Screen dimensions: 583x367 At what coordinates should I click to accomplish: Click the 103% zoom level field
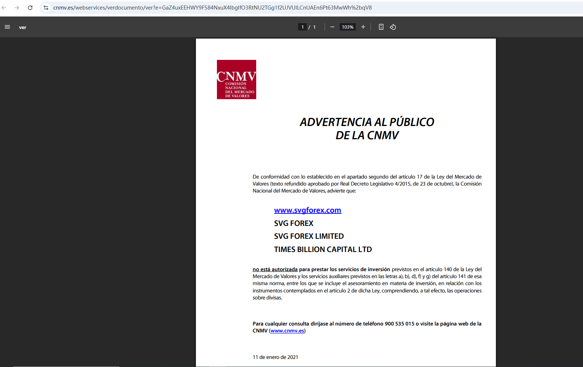click(x=347, y=27)
